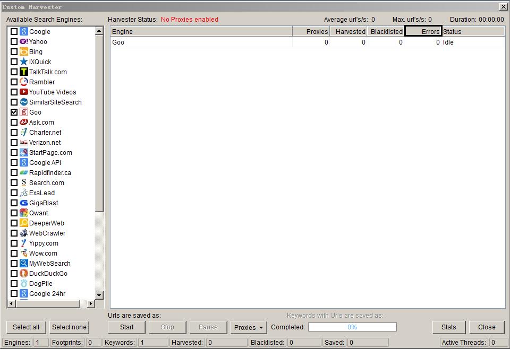This screenshot has height=349, width=510.
Task: Click the GigaBlast icon
Action: (24, 203)
